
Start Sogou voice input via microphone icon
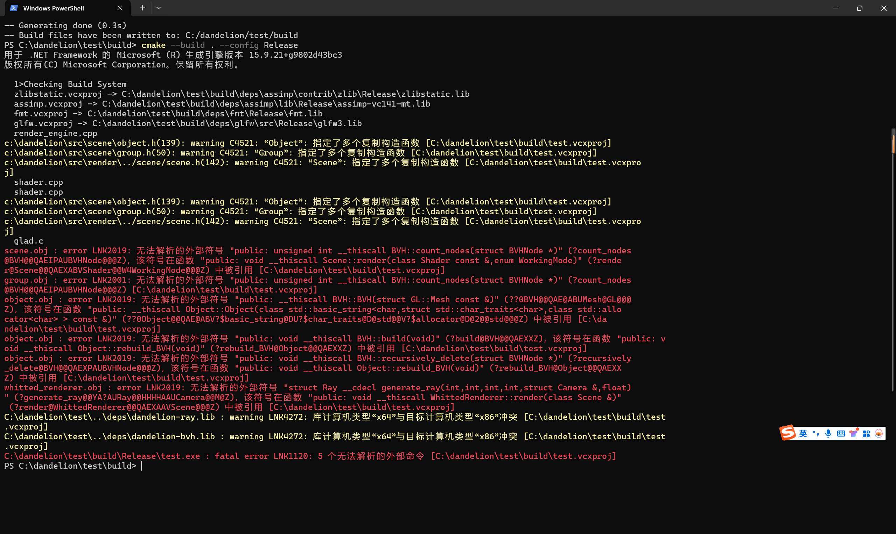[828, 434]
